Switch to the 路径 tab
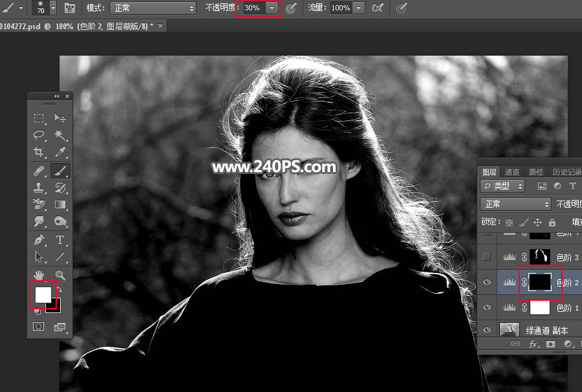Image resolution: width=582 pixels, height=392 pixels. click(x=535, y=172)
